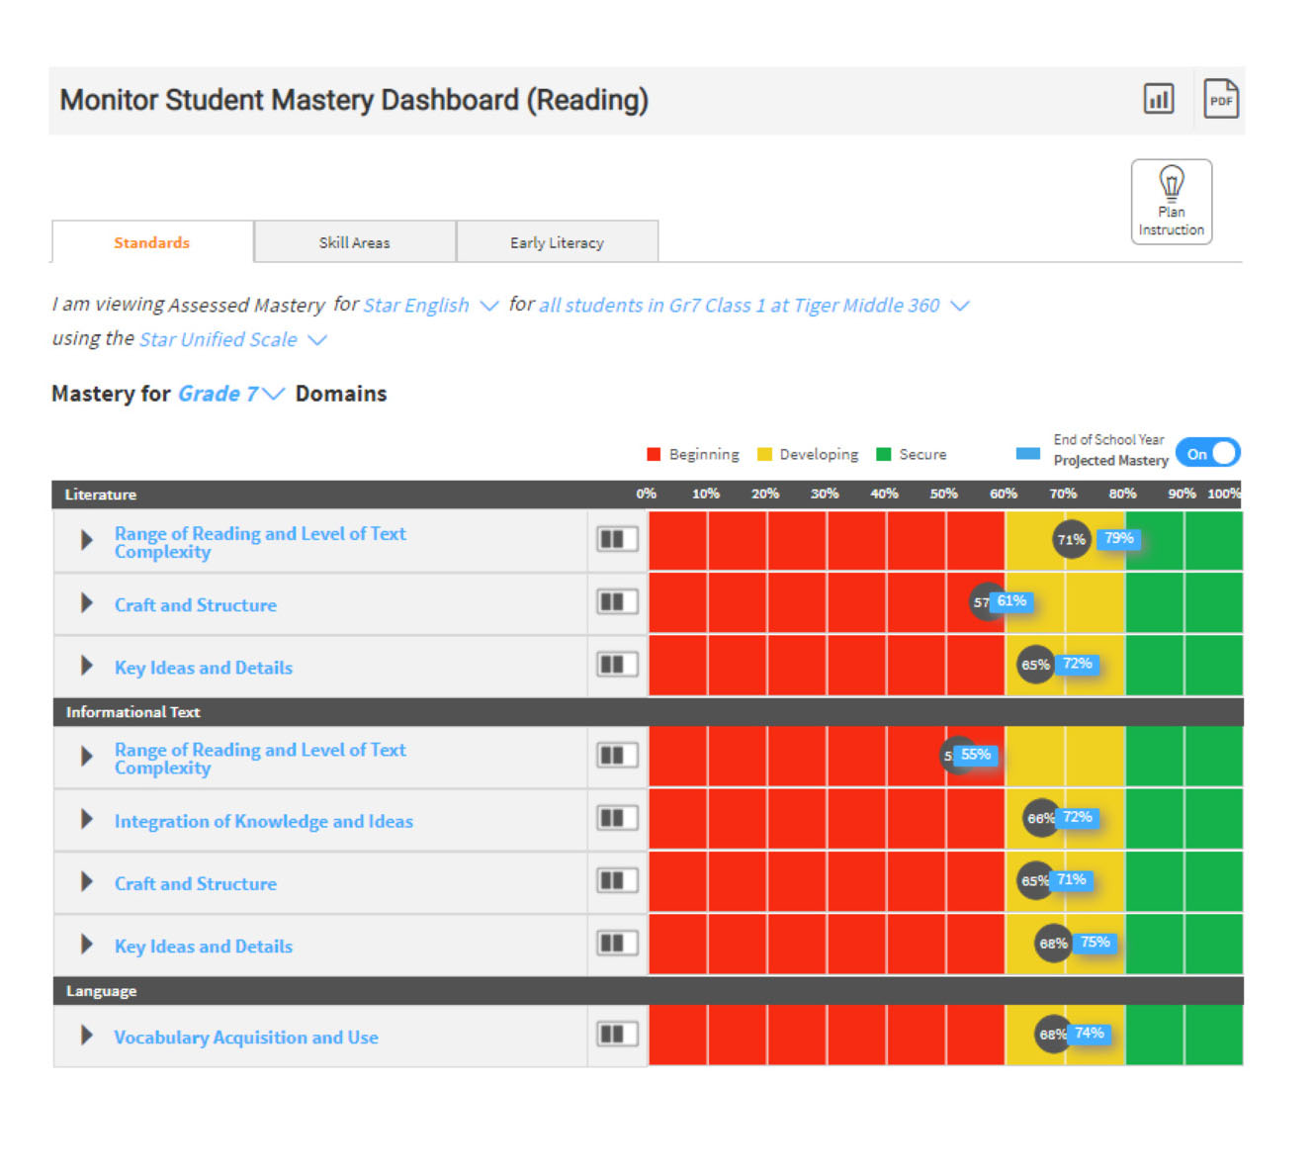Turn off Projected Mastery toggle
The width and height of the screenshot is (1315, 1175).
1207,453
